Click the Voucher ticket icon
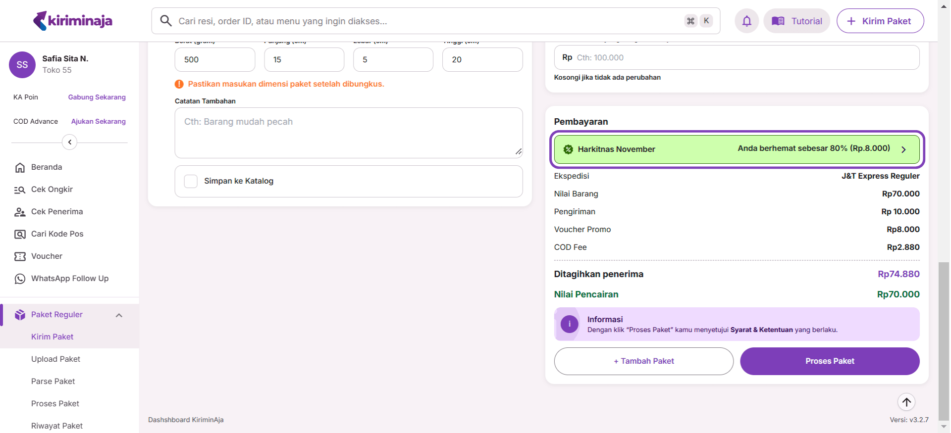This screenshot has height=433, width=951. pyautogui.click(x=20, y=257)
